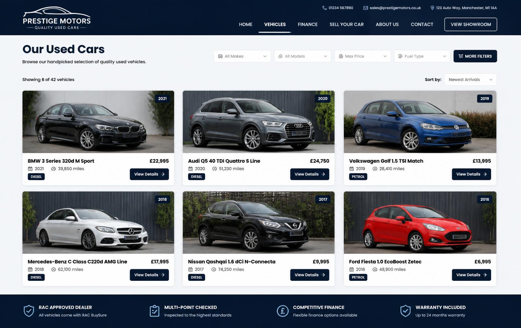
Task: Call phone number 01234 567890
Action: click(x=341, y=8)
